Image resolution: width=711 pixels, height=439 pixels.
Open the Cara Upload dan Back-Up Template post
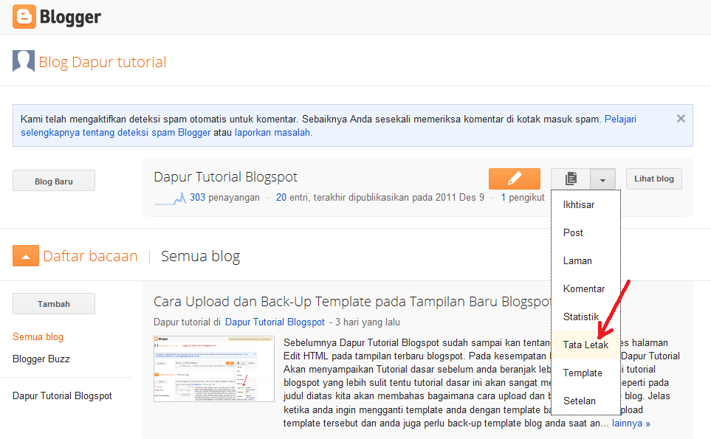(x=352, y=302)
